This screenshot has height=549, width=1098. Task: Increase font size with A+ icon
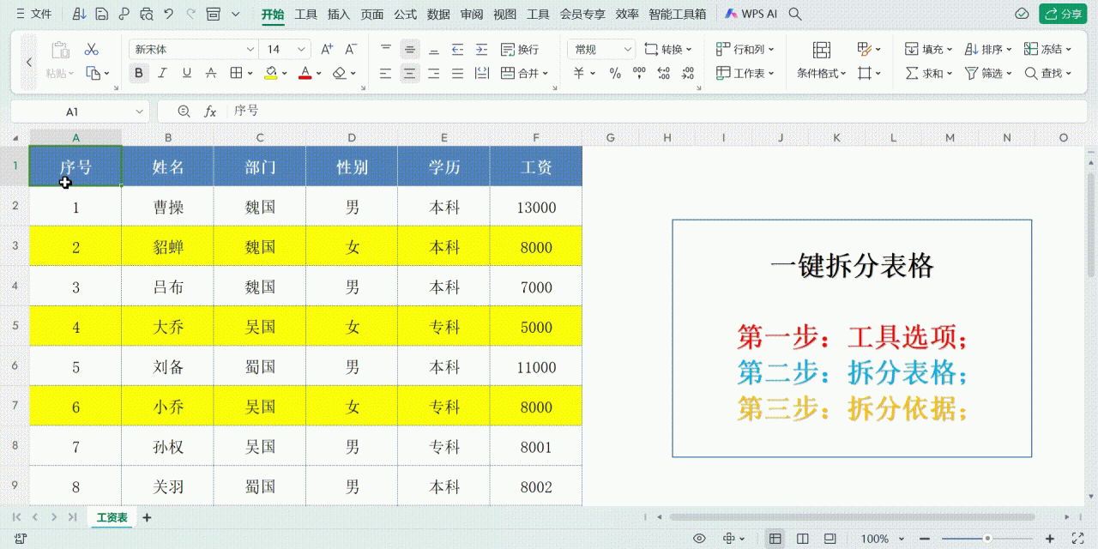coord(327,50)
